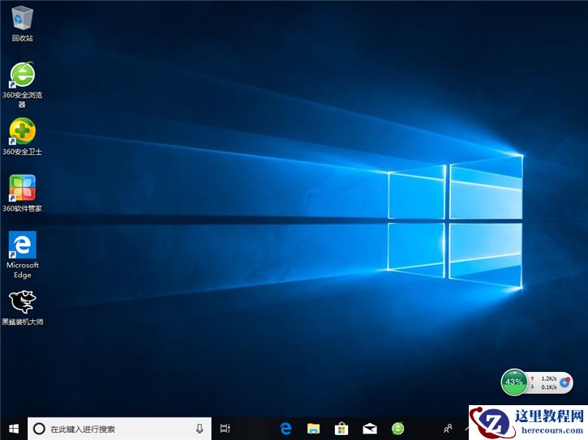Click the 43% memory acceleration ball

point(513,382)
